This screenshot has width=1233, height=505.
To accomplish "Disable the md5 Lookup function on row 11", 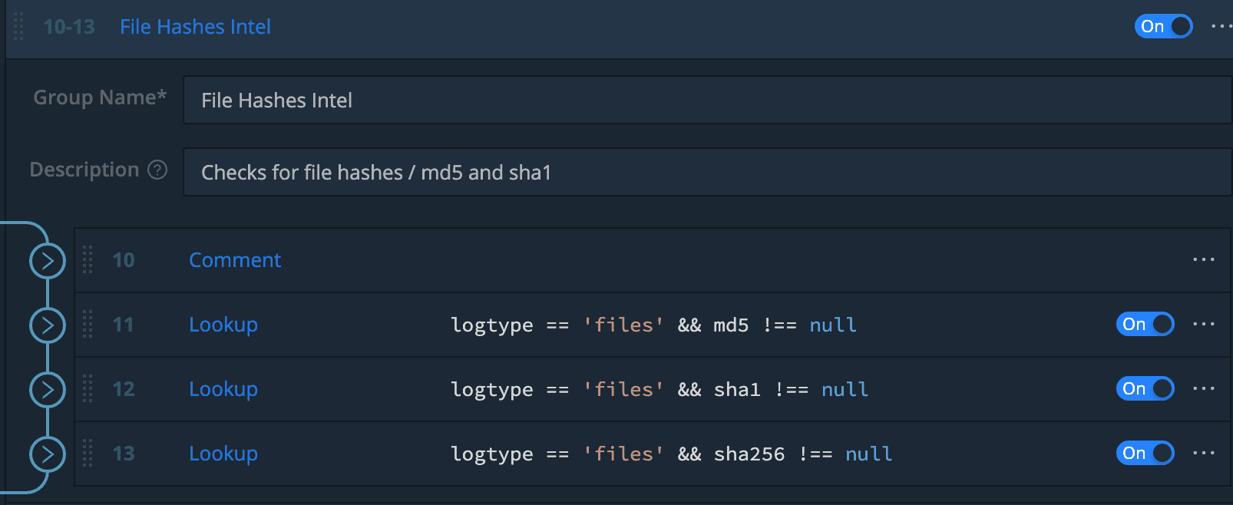I will click(1145, 325).
